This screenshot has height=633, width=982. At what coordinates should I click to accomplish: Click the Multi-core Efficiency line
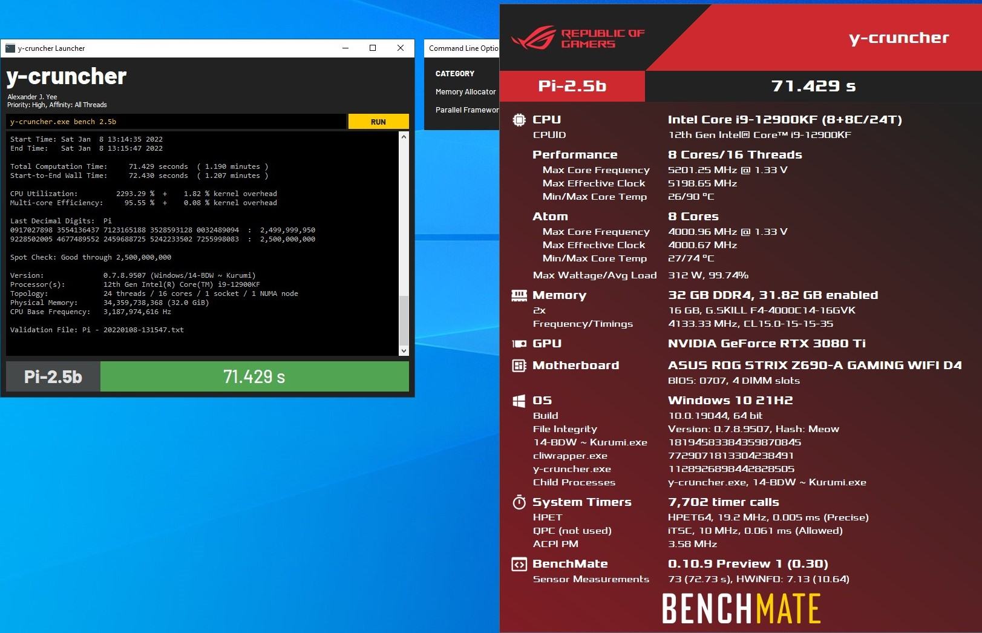[143, 203]
